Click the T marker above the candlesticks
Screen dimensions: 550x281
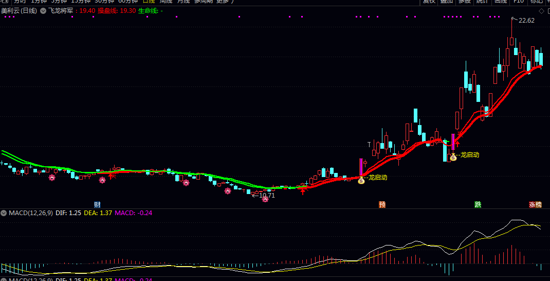(x=369, y=145)
